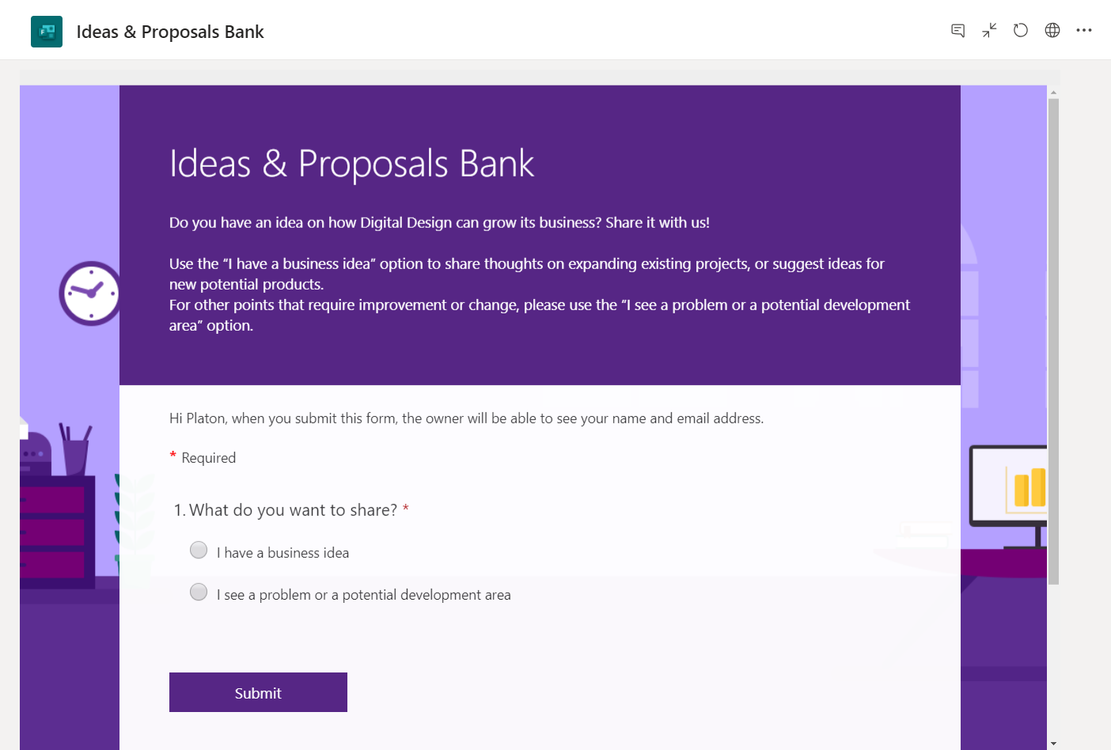Screen dimensions: 1111x750
Task: Select the "I have a business idea" radio button
Action: pyautogui.click(x=199, y=551)
